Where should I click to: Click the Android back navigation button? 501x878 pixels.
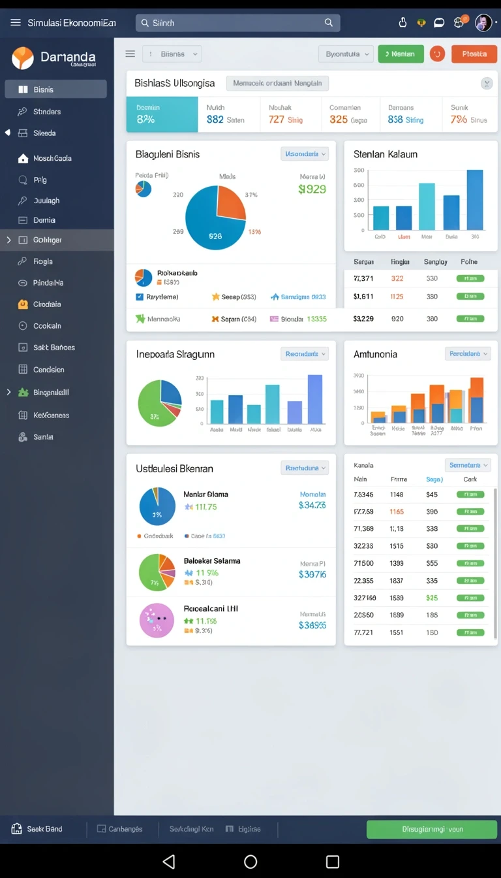(169, 861)
